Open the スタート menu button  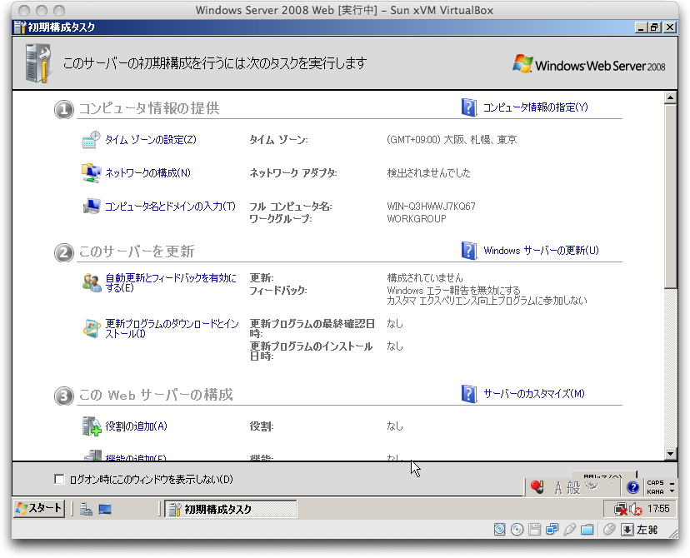click(39, 508)
